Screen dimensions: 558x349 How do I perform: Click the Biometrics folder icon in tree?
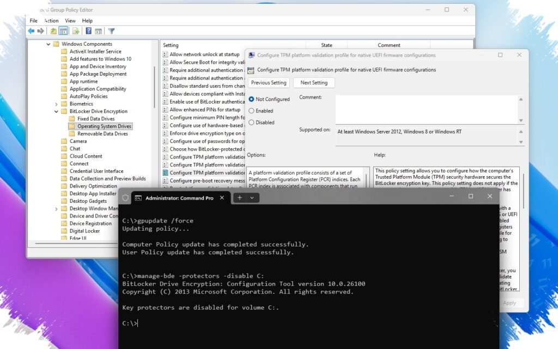[64, 104]
